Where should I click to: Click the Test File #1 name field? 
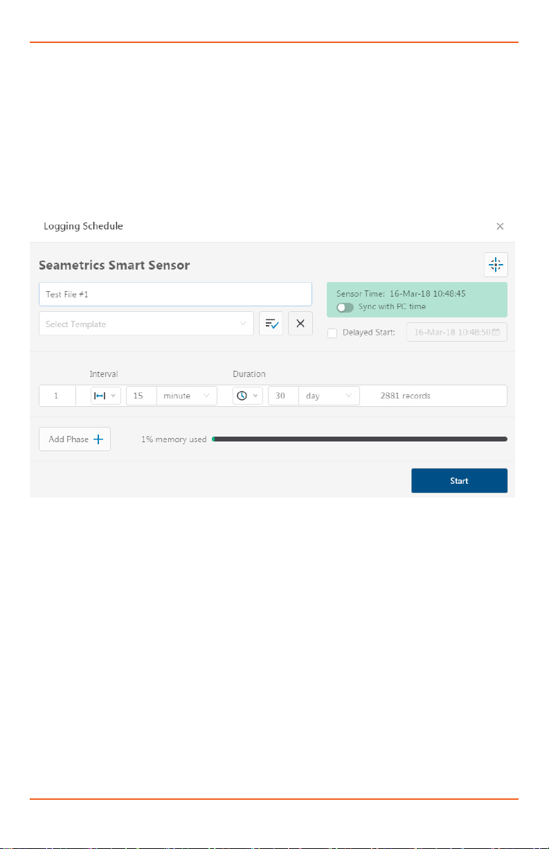coord(175,295)
